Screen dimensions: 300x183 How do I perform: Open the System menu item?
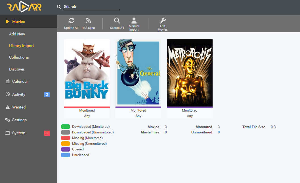[19, 133]
